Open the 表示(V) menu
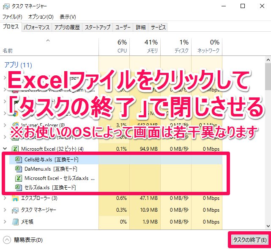Viewport: 271px width, 249px height. pos(68,17)
